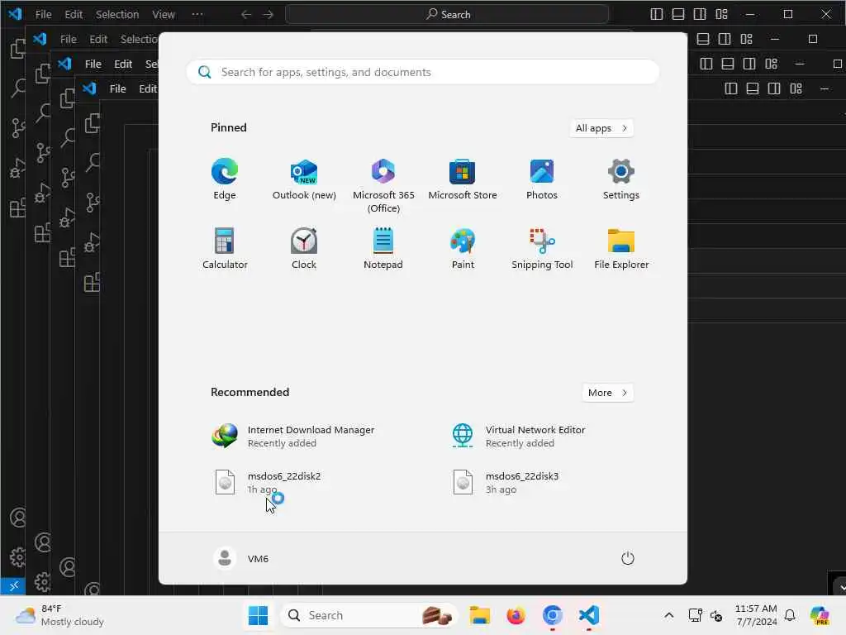Screen dimensions: 846x635
Task: Open Selection menu in topmost VS Code window
Action: (117, 15)
